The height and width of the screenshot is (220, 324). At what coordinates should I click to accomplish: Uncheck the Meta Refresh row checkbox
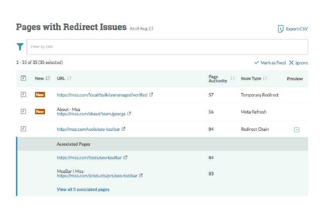click(x=23, y=111)
